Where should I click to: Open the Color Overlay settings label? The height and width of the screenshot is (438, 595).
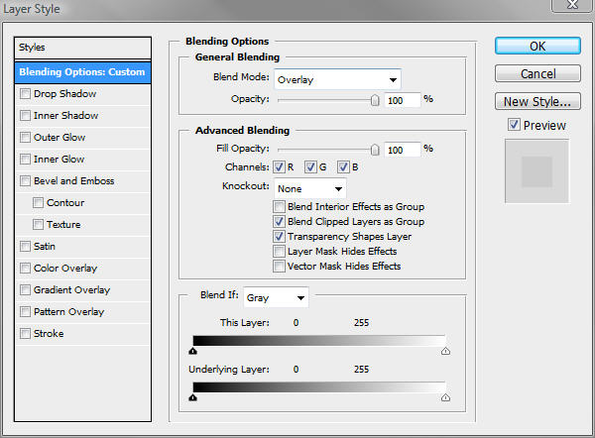click(65, 269)
